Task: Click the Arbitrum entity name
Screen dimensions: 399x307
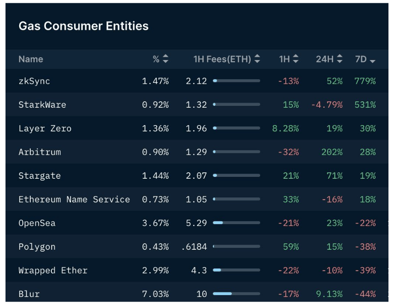Action: point(39,152)
